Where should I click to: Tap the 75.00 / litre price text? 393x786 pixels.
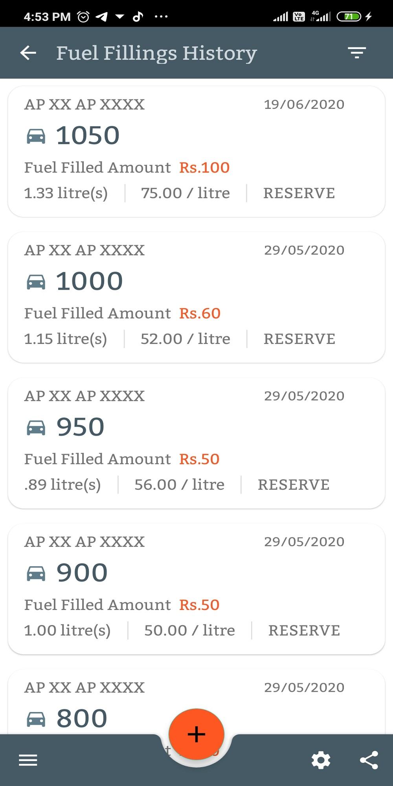click(185, 193)
